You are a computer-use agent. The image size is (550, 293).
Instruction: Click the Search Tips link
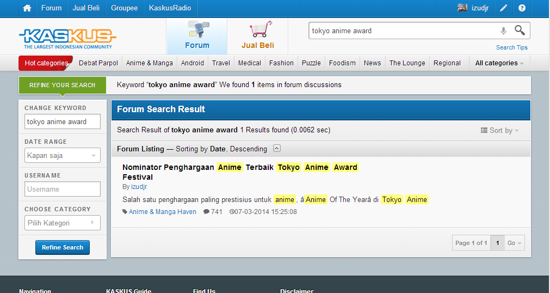coord(511,47)
